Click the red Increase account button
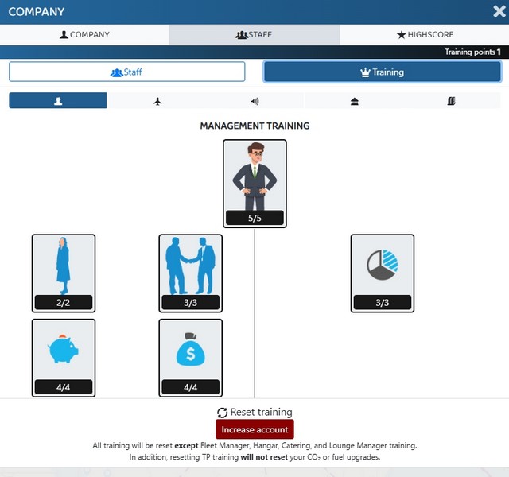 pos(254,429)
